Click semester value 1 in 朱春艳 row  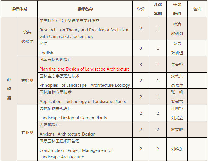click(158, 65)
